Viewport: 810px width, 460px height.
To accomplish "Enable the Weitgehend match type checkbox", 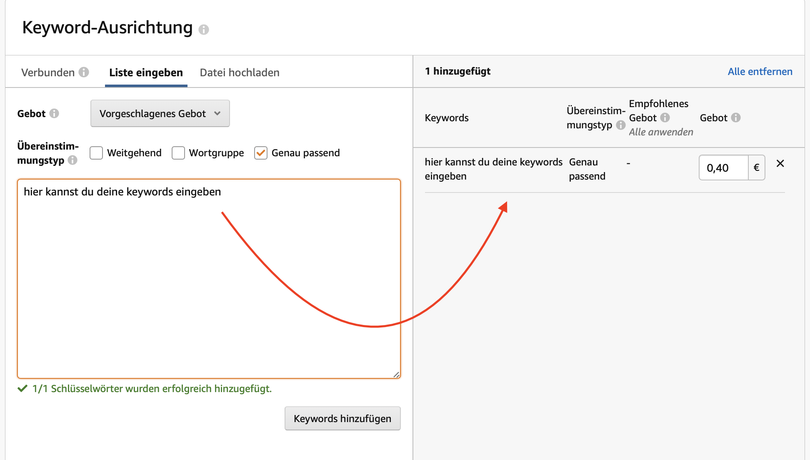I will [96, 153].
